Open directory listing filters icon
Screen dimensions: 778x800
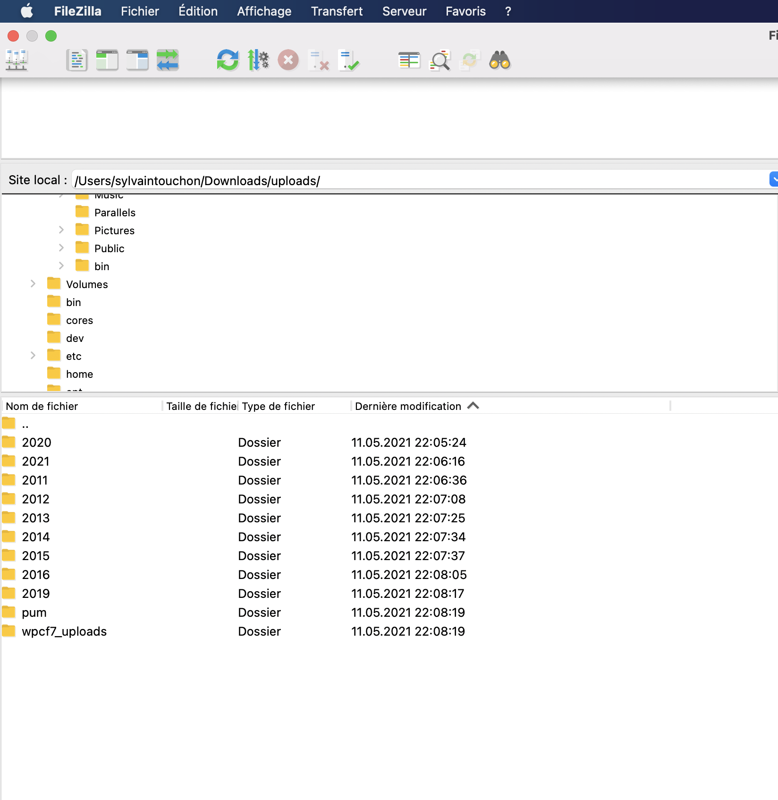409,60
